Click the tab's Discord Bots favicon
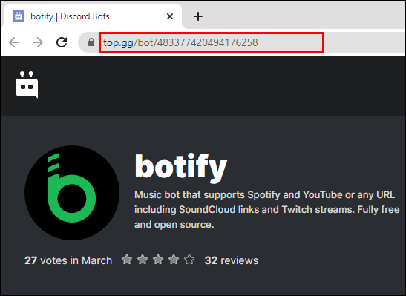This screenshot has width=406, height=296. (19, 16)
